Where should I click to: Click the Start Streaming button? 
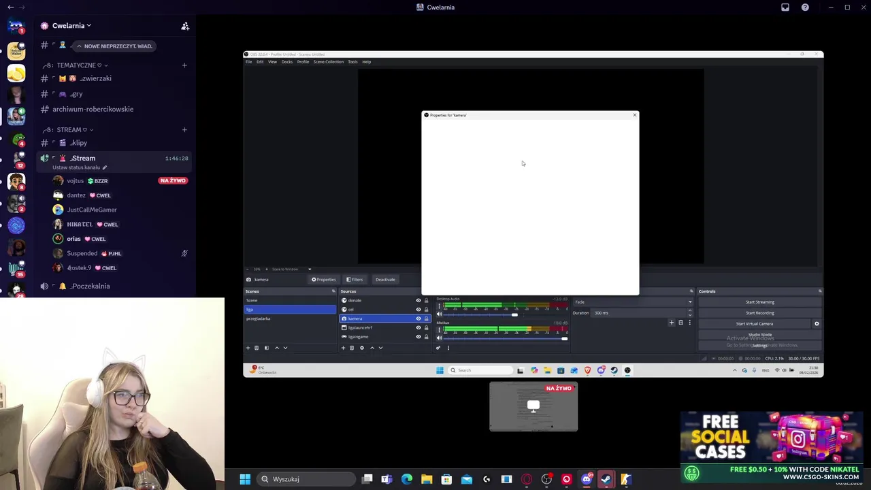click(x=759, y=302)
